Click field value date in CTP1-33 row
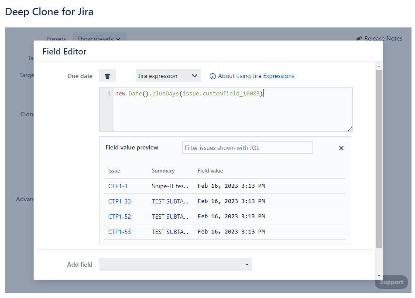 [x=231, y=201]
